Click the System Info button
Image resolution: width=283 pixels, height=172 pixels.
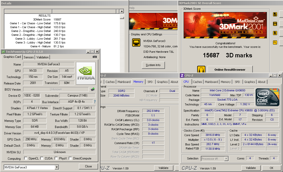153,65
